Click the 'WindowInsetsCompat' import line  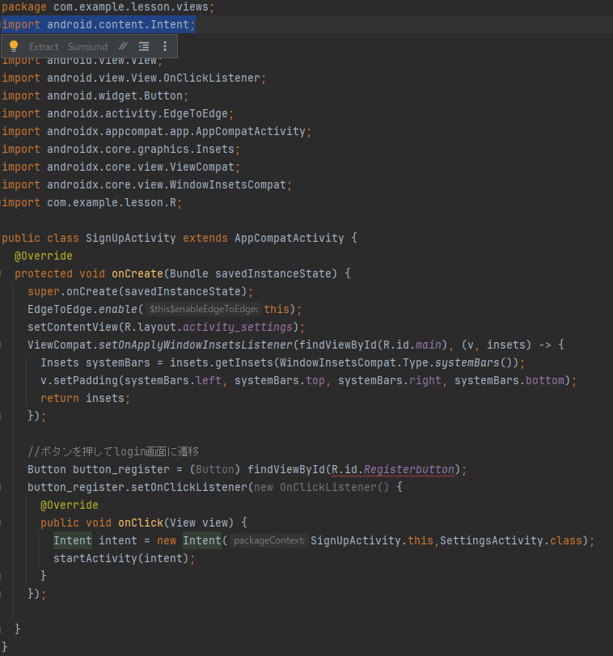coord(146,185)
